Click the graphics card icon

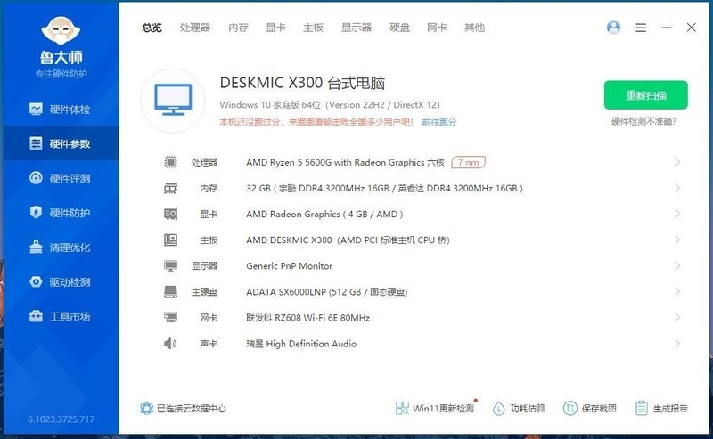coord(170,214)
